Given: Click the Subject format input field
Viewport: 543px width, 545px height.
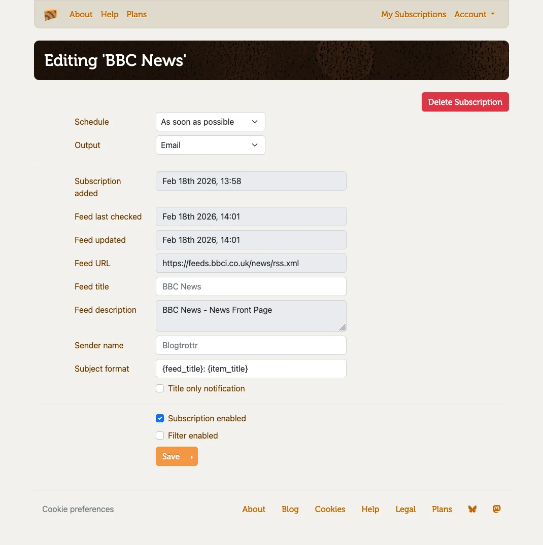Looking at the screenshot, I should [x=251, y=369].
